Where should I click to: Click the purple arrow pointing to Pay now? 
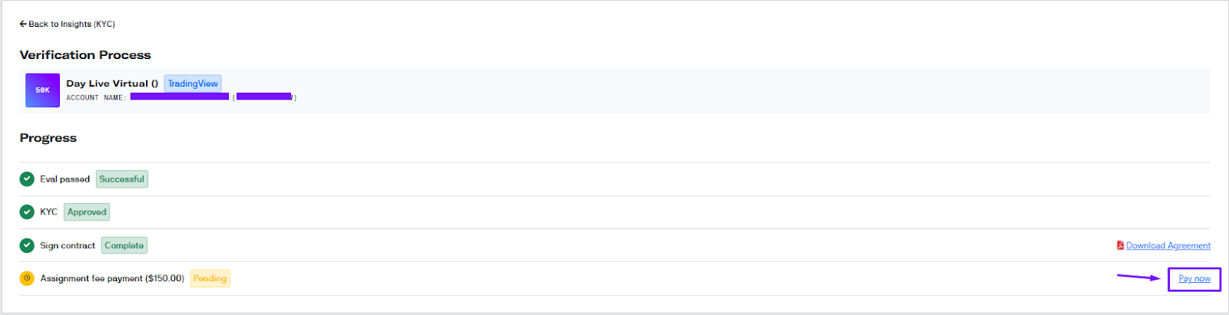1138,277
